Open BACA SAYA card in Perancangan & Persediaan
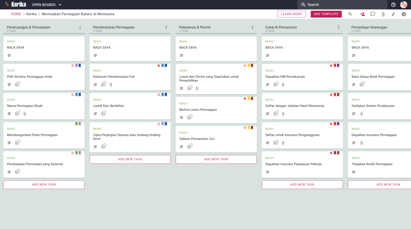 (x=44, y=49)
